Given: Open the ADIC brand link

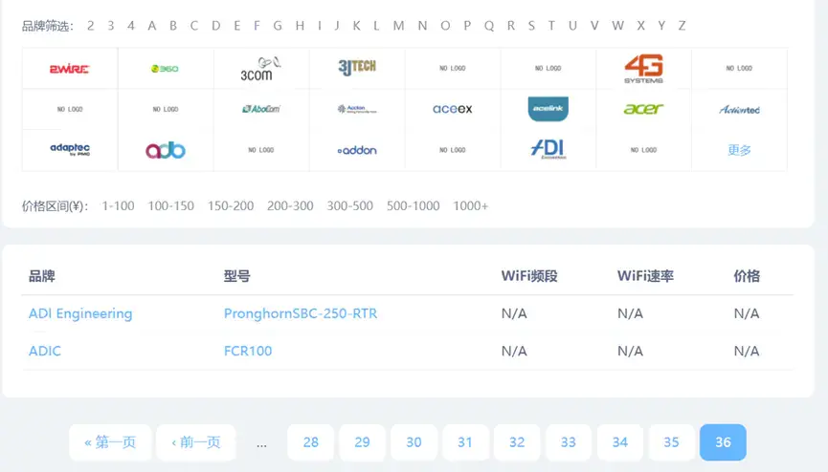Looking at the screenshot, I should coord(45,351).
